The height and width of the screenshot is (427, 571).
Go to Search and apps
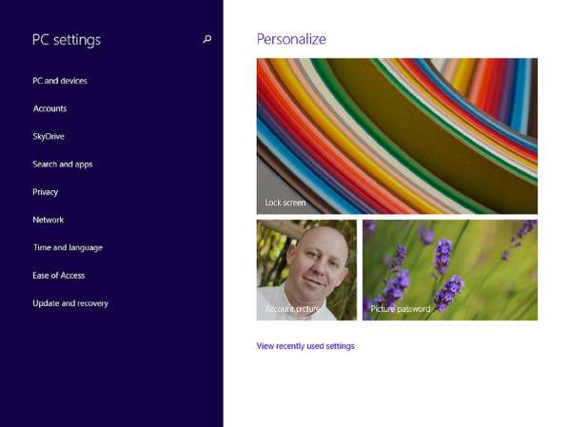click(63, 165)
